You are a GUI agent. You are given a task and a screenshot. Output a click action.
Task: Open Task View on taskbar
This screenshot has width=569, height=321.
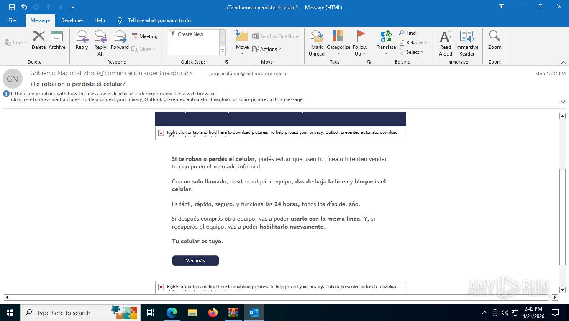click(151, 313)
